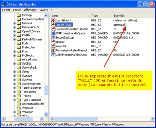
Task: Click the Winlogon folder icon
Action: pos(19,112)
